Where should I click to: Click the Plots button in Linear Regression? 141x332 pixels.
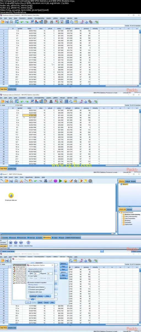(x=63, y=266)
